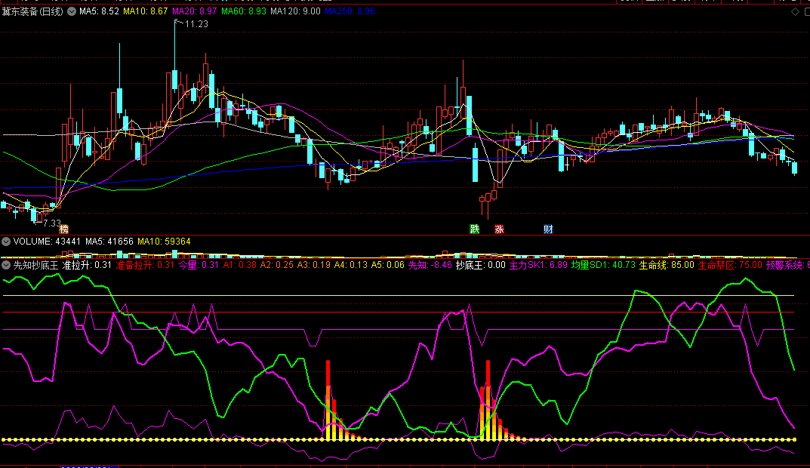Click the 先知: -8.46 value
Image resolution: width=810 pixels, height=468 pixels.
pyautogui.click(x=430, y=265)
